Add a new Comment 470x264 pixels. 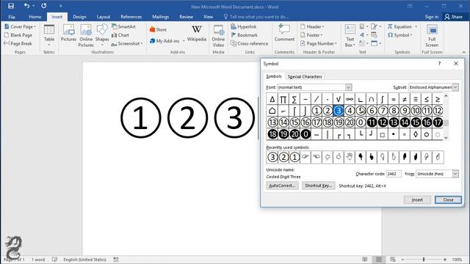pyautogui.click(x=284, y=33)
